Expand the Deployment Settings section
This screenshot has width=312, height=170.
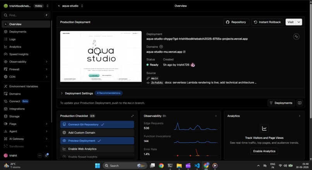click(62, 93)
